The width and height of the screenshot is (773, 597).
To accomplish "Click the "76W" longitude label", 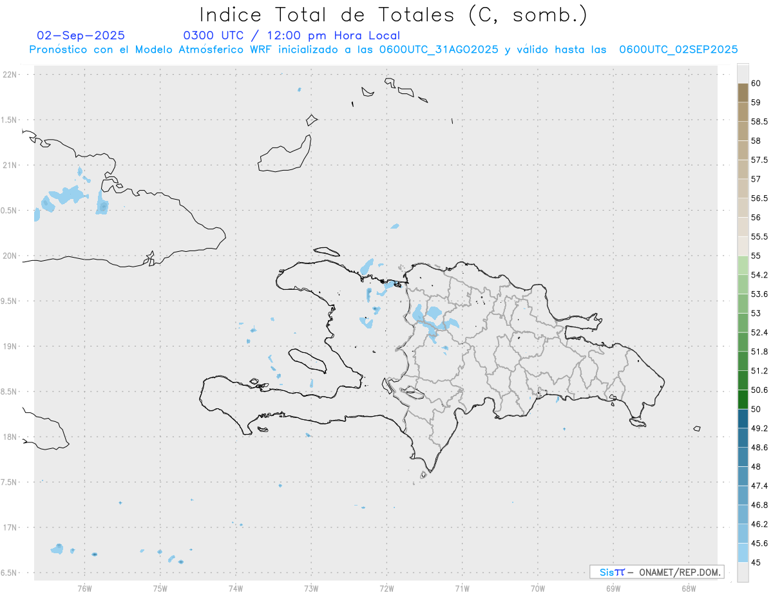I will pos(84,588).
